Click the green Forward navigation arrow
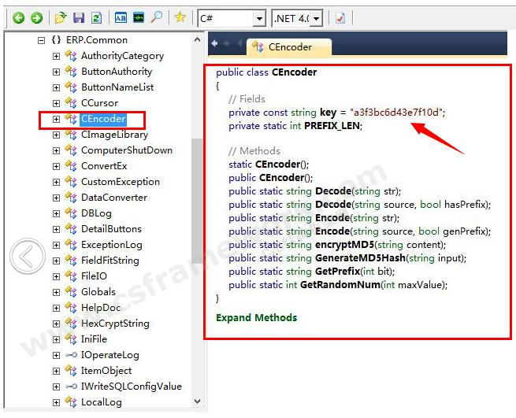 (x=36, y=17)
